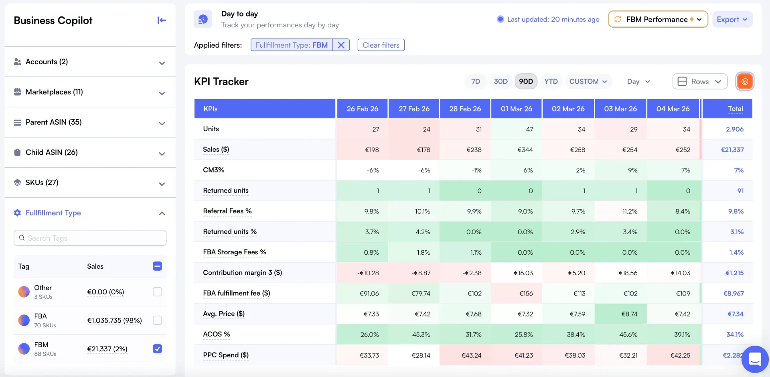
Task: Click the Child ASIN clipboard icon
Action: (x=17, y=152)
